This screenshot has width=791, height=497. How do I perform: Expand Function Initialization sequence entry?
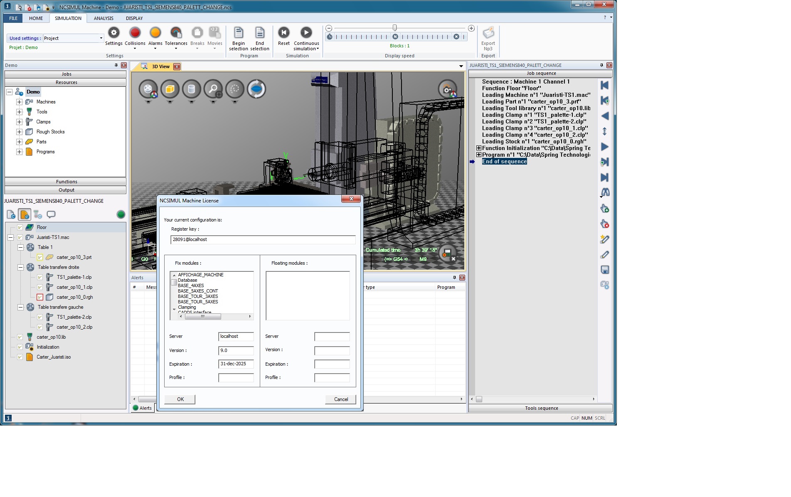click(479, 148)
